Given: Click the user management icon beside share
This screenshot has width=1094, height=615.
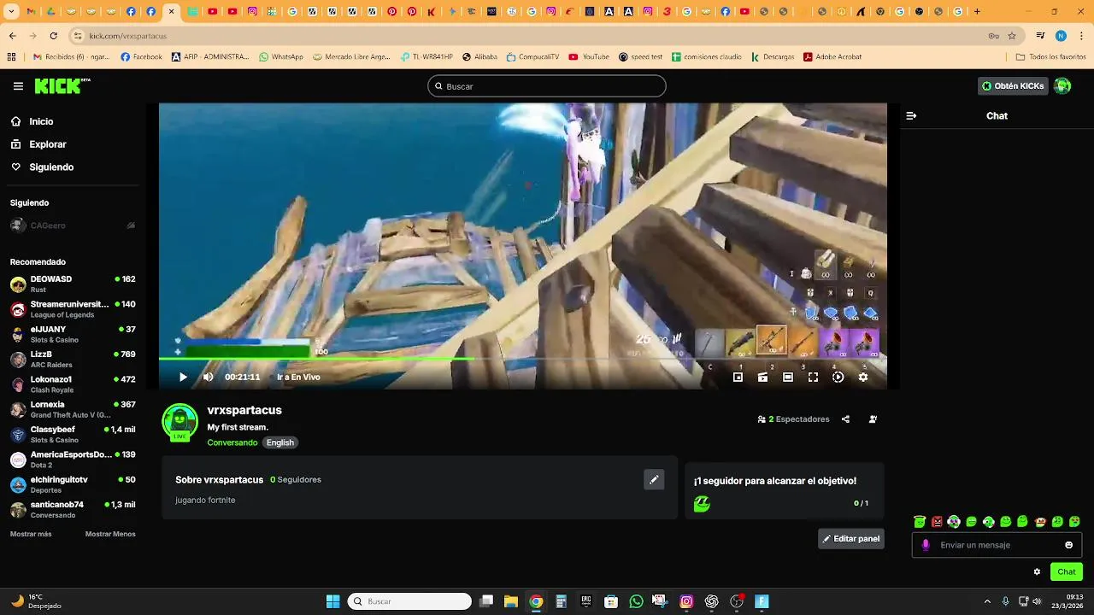Looking at the screenshot, I should 873,419.
